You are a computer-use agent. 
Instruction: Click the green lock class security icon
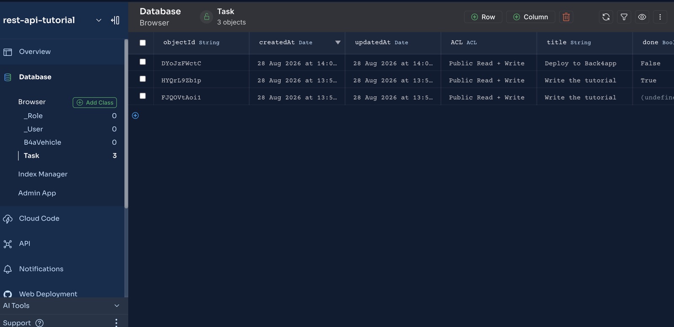click(x=206, y=17)
